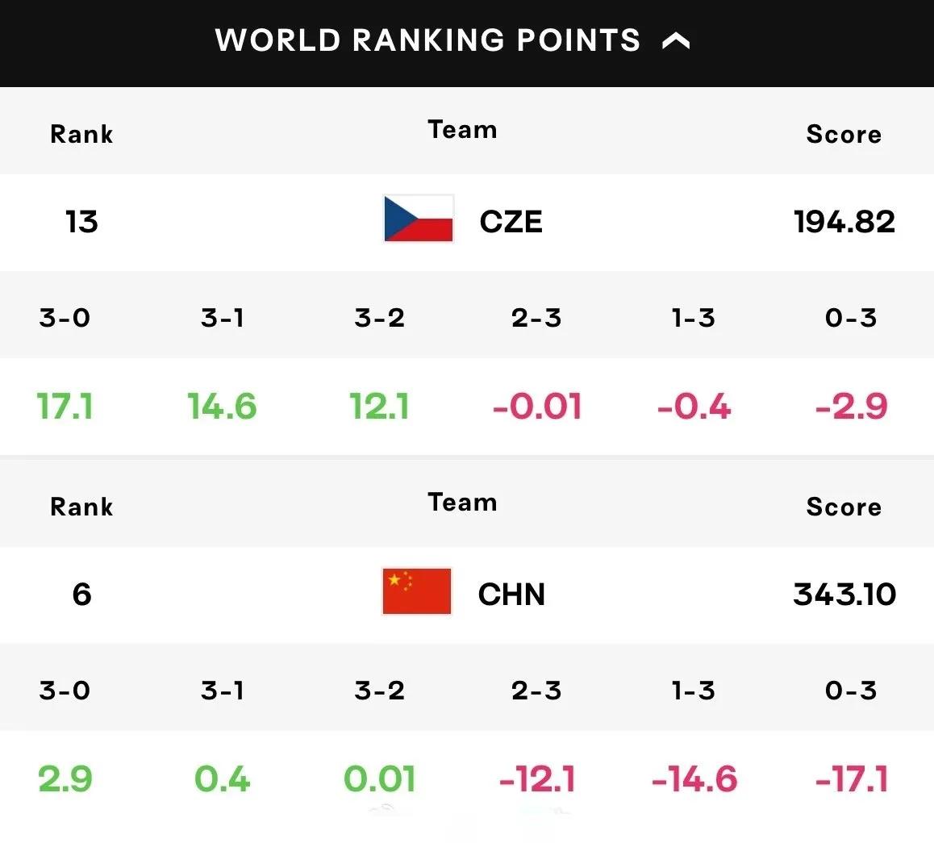Click the Czech Republic flag icon
Image resolution: width=934 pixels, height=843 pixels.
tap(418, 219)
